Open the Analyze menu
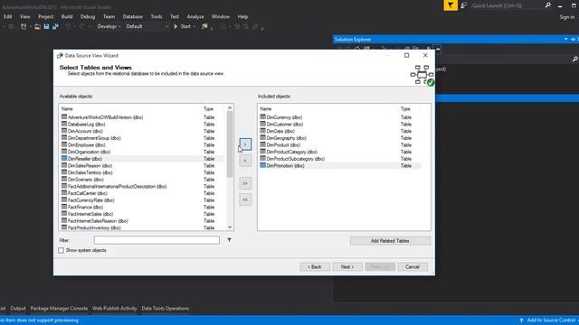Image resolution: width=579 pixels, height=325 pixels. click(195, 16)
